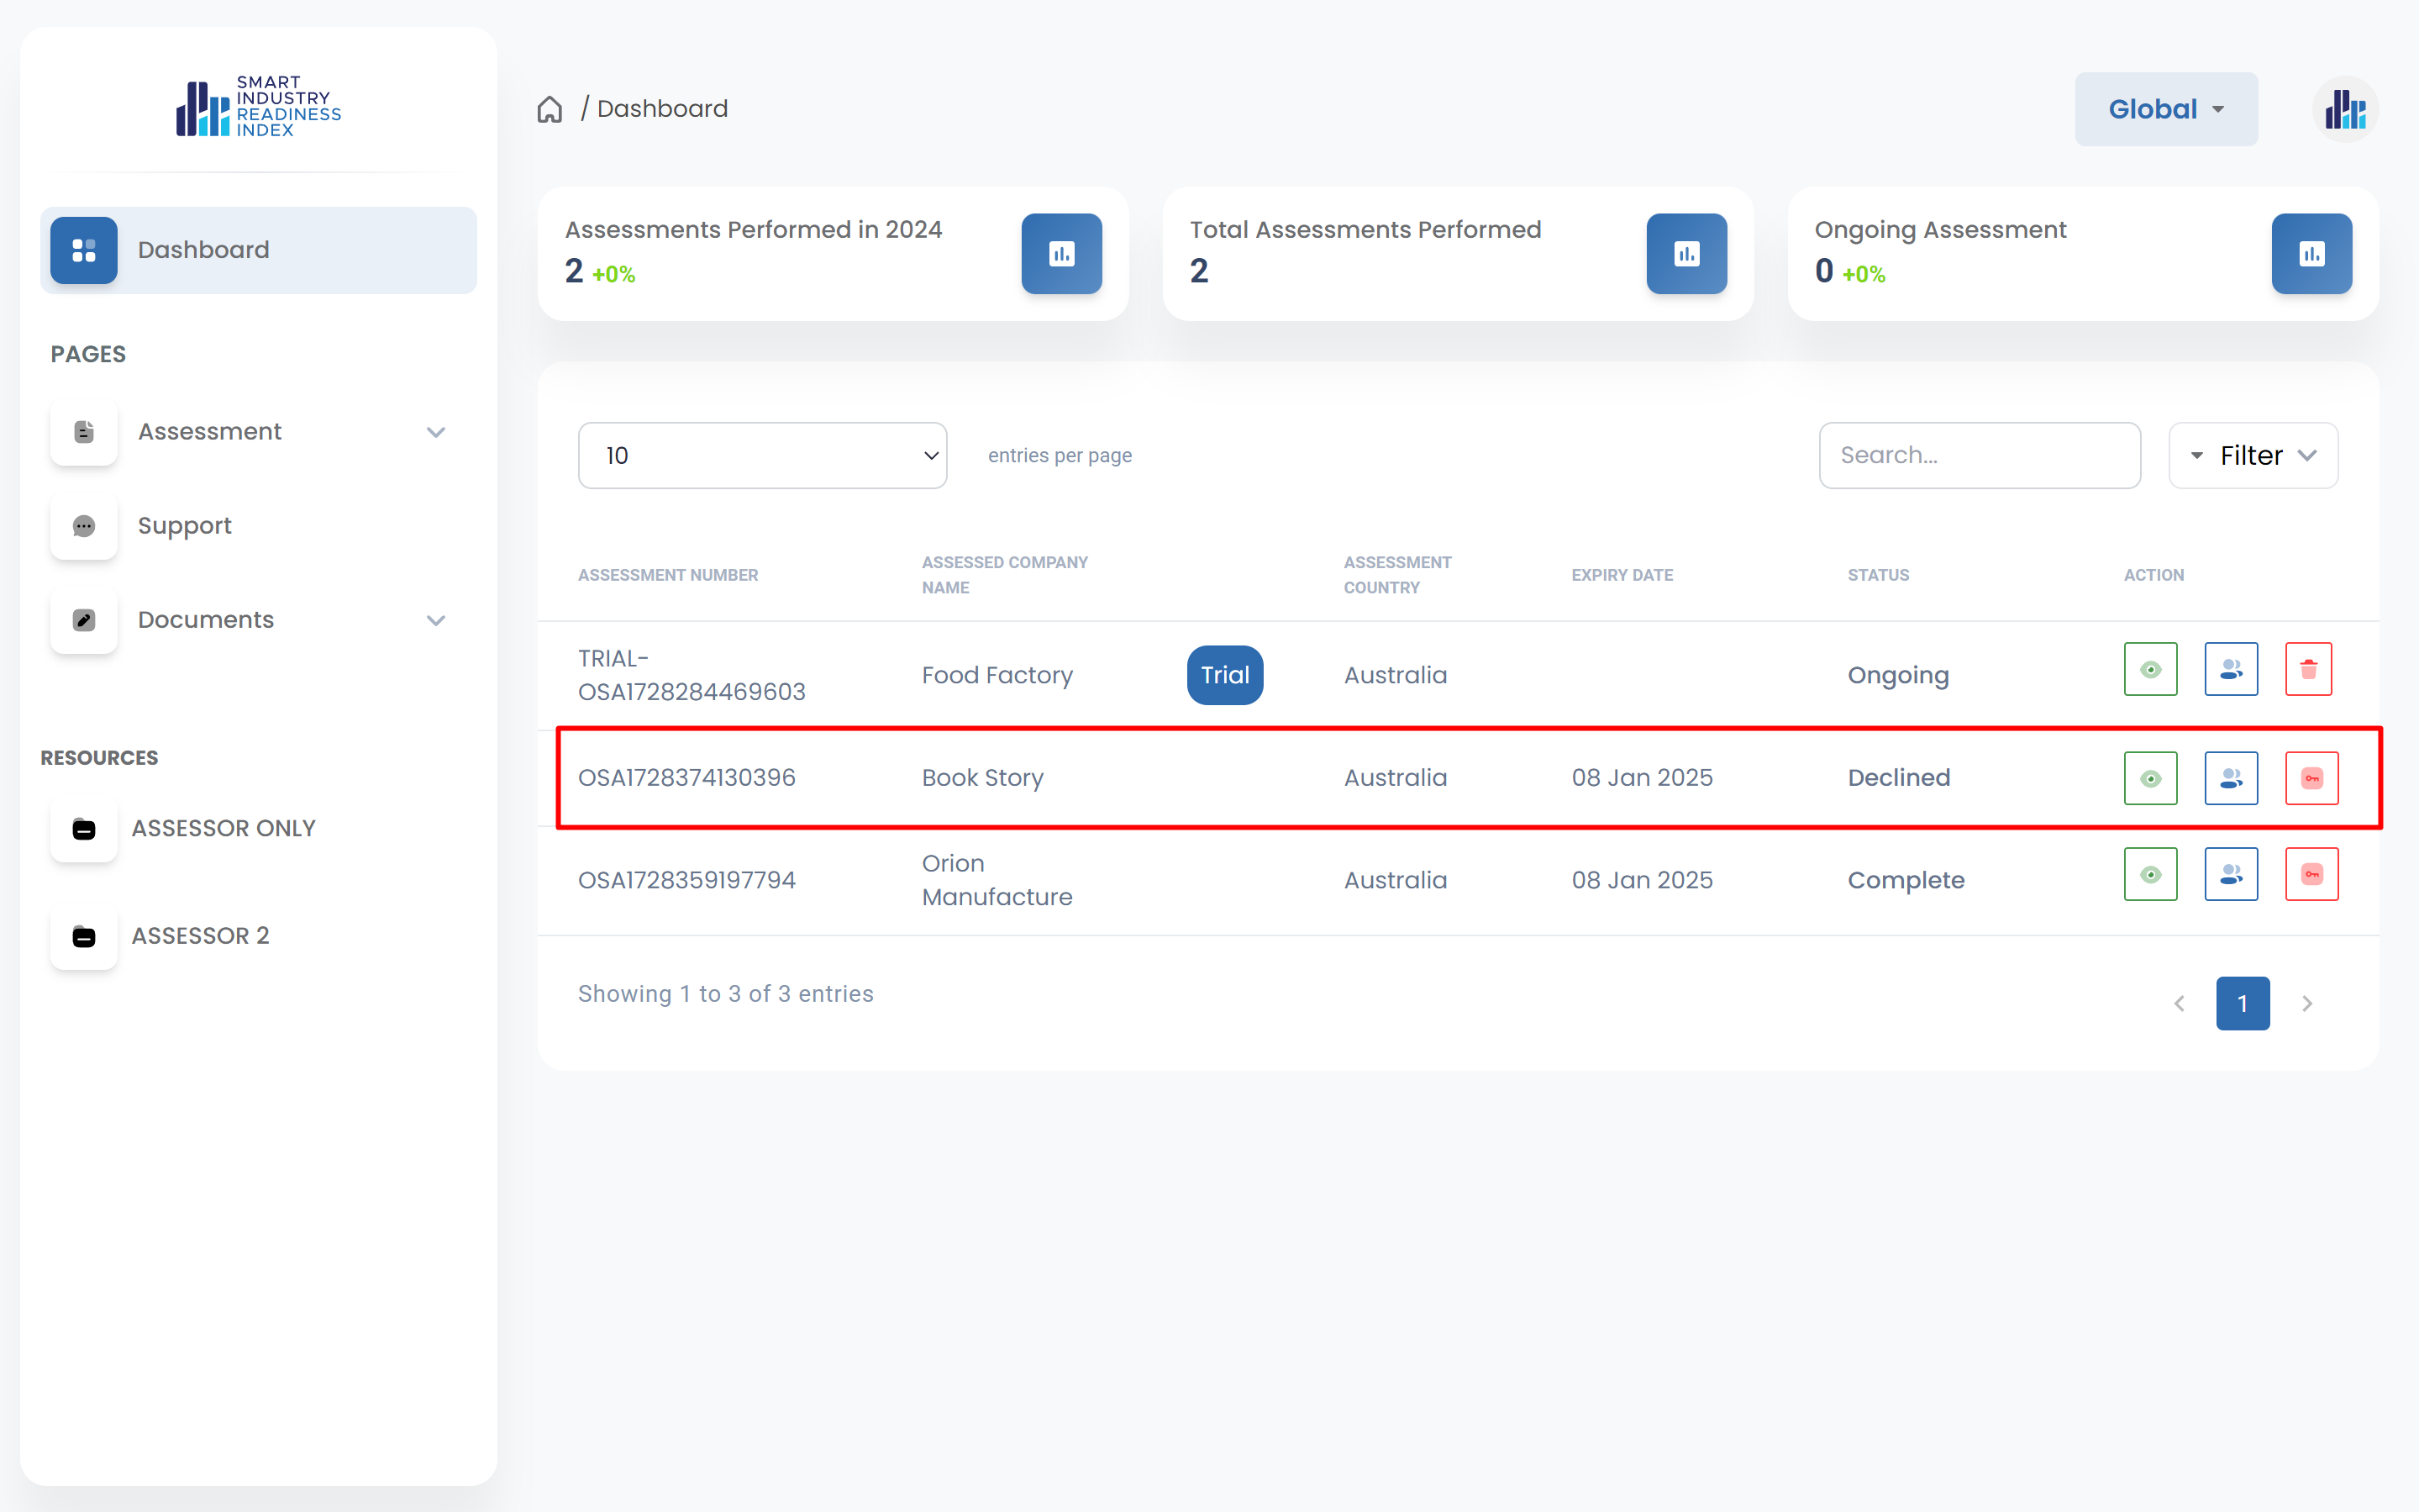Open assessor users icon for Book Story
The image size is (2419, 1512).
click(2230, 778)
